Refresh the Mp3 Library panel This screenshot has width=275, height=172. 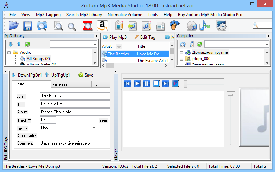click(27, 44)
